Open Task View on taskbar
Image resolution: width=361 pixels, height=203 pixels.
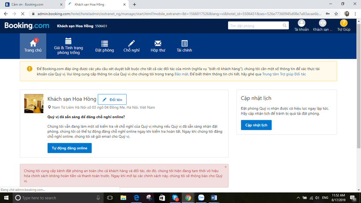point(110,198)
